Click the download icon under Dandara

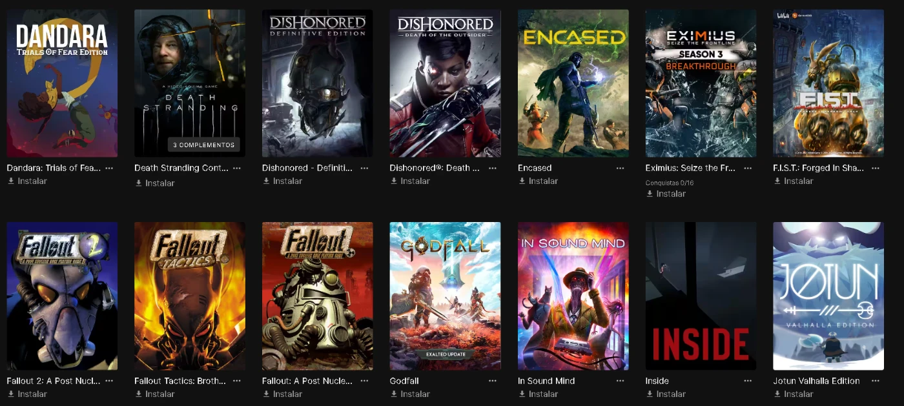(x=11, y=181)
